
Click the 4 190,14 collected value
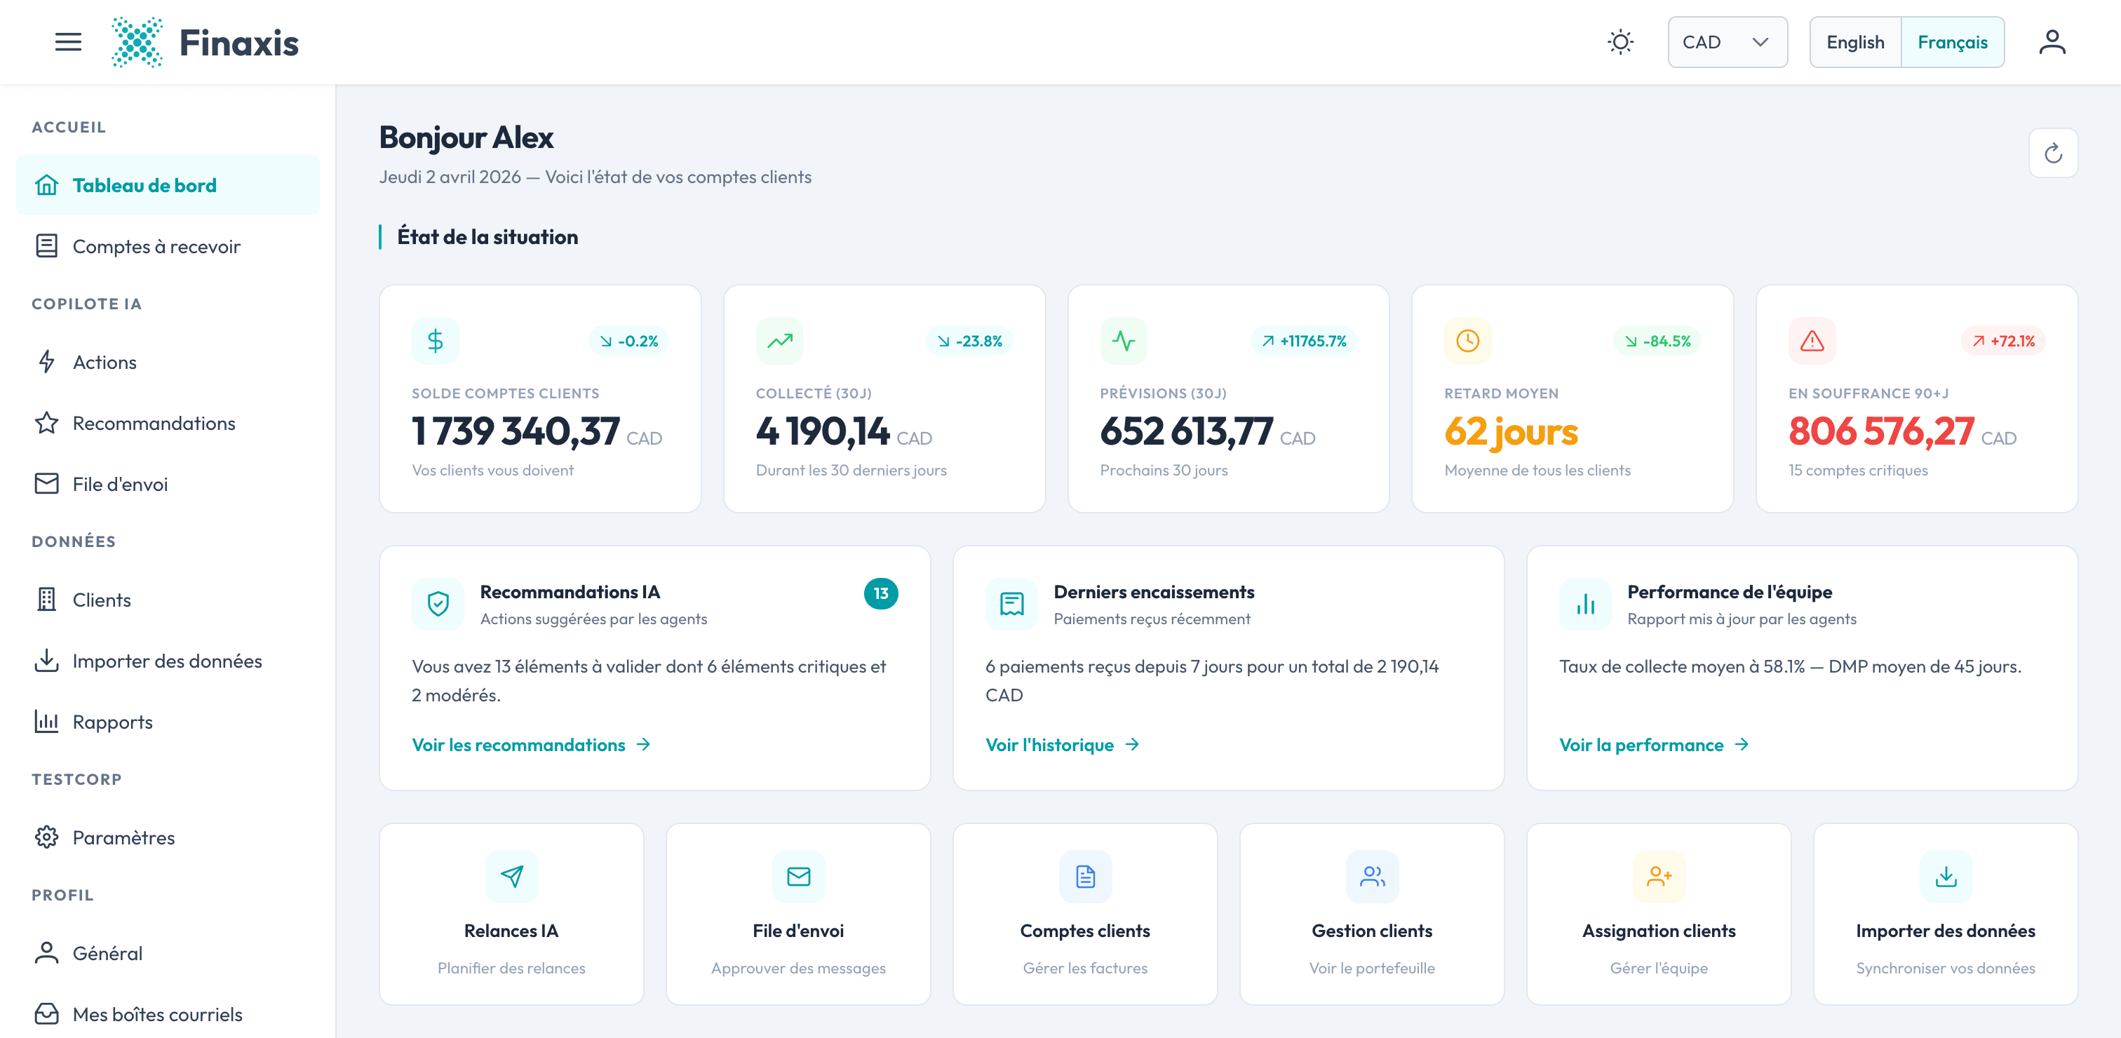[823, 431]
